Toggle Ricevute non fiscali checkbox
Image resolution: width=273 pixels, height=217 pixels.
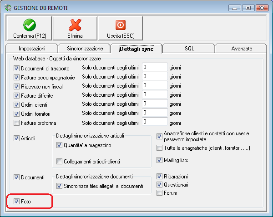[x=16, y=86]
